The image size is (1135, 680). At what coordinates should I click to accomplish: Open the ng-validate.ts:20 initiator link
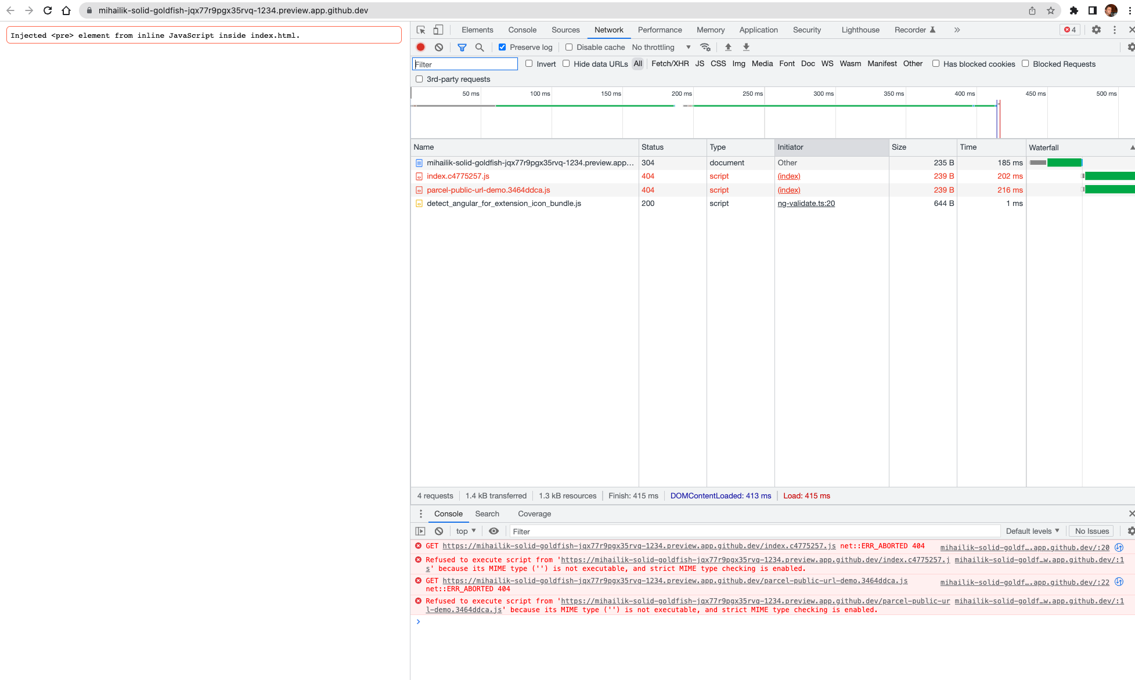[x=806, y=203]
